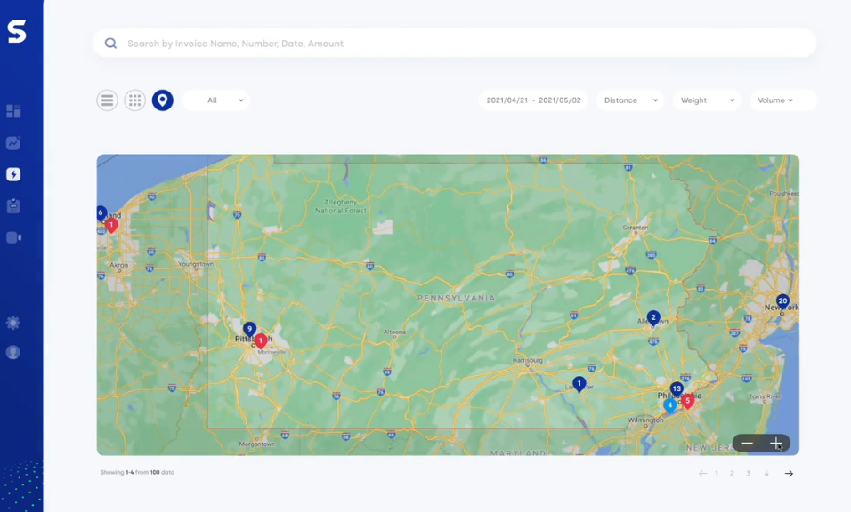The height and width of the screenshot is (512, 851).
Task: Click the S logo at top left
Action: (x=17, y=32)
